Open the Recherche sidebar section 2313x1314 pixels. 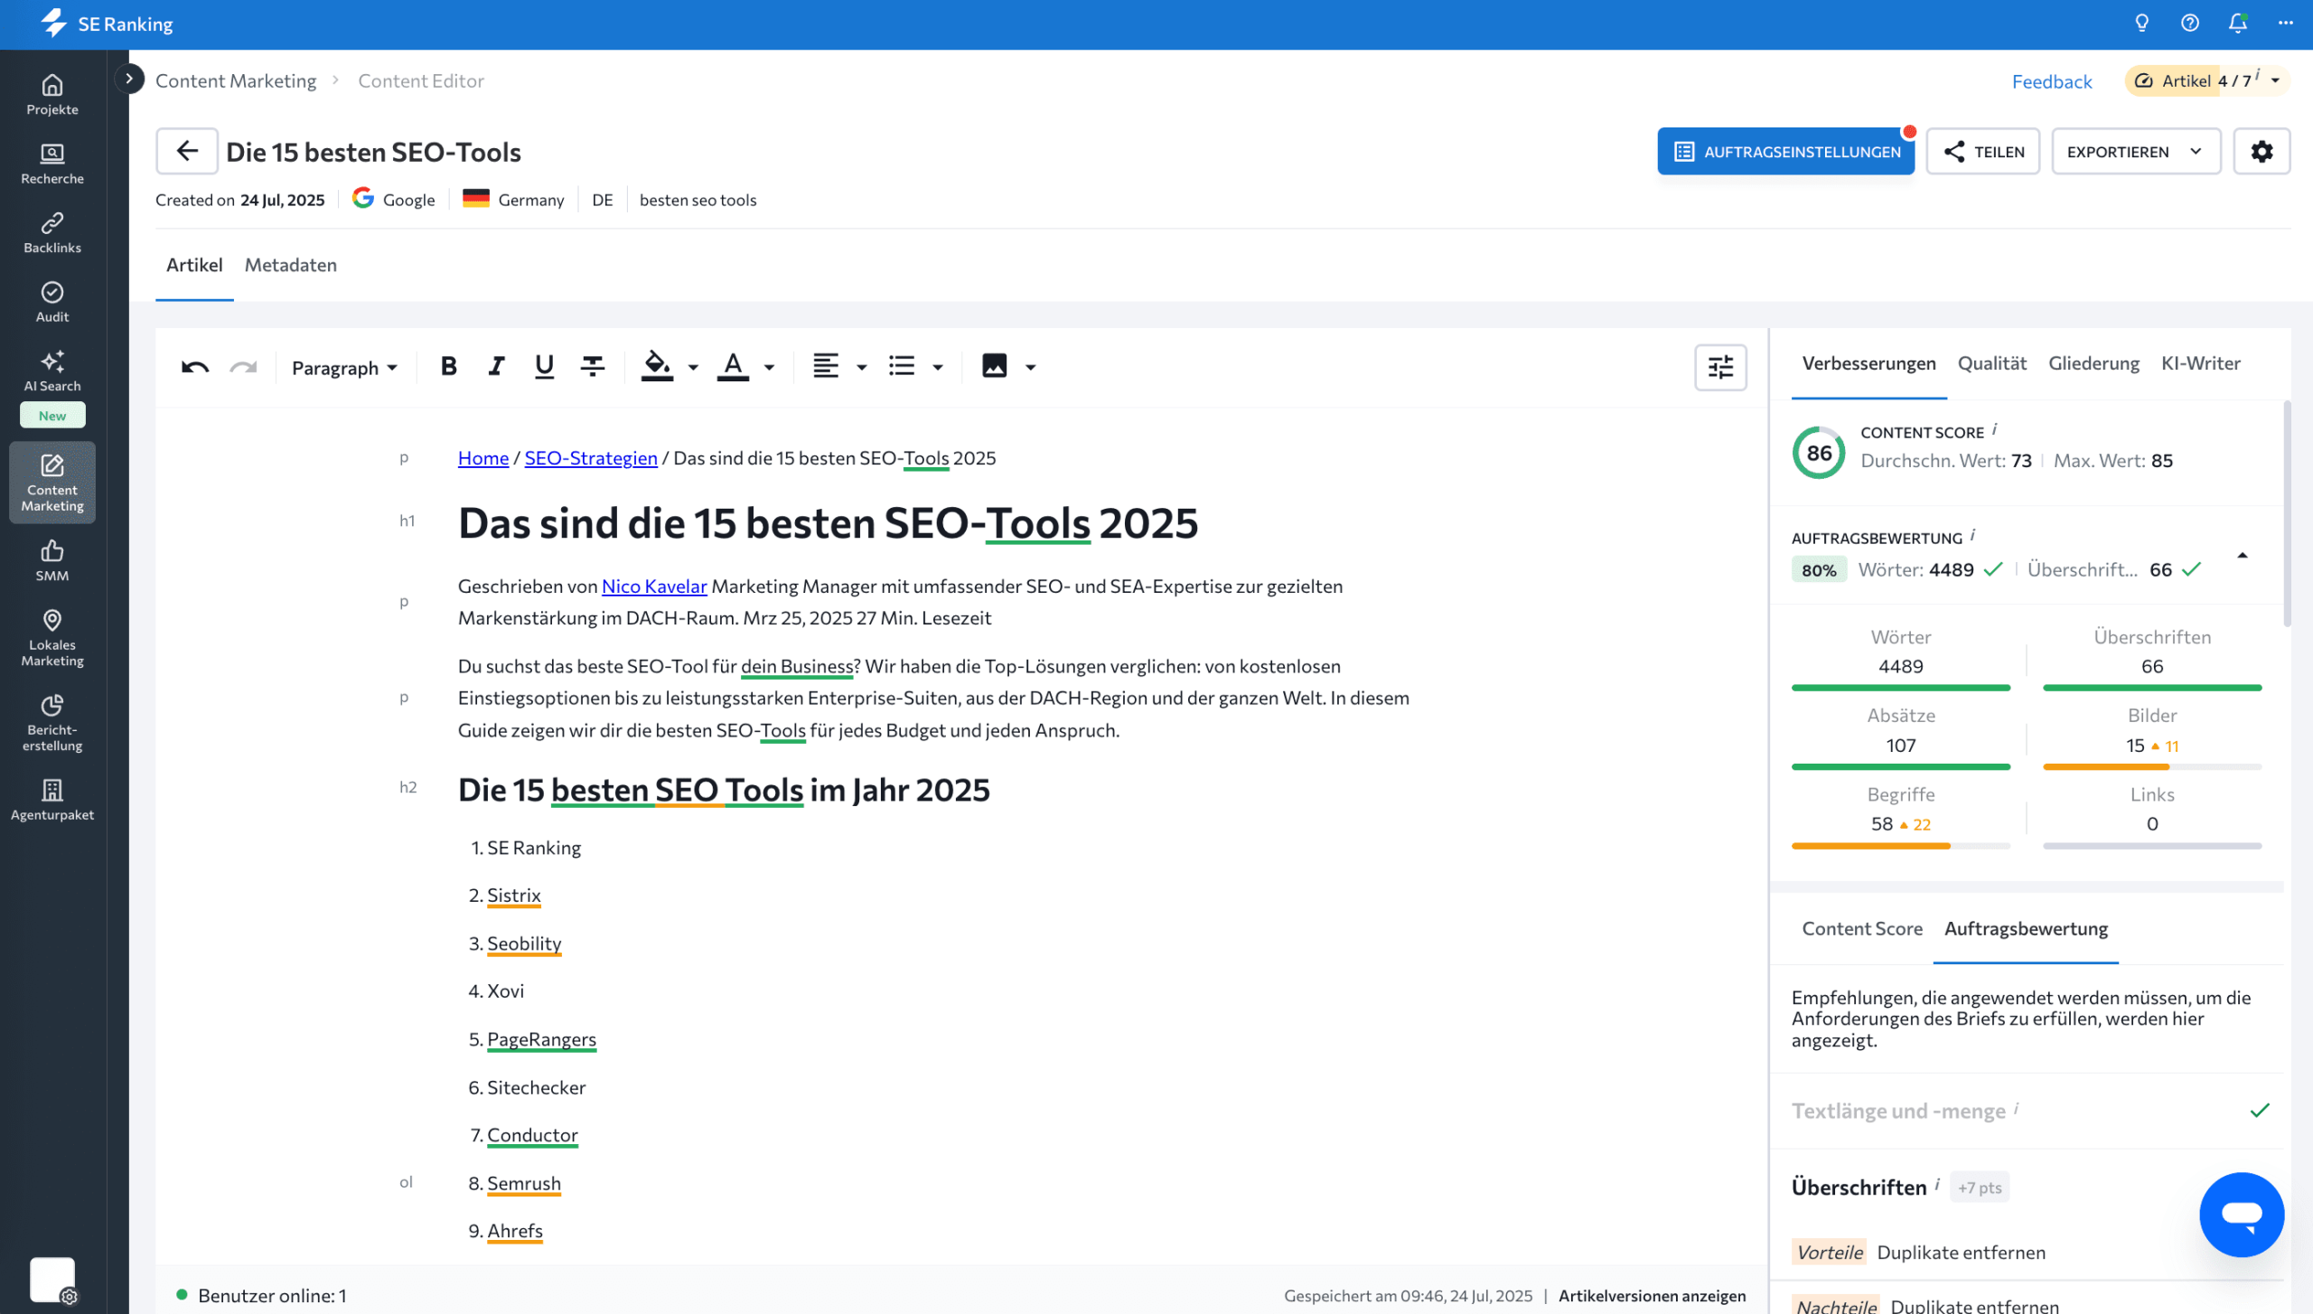pyautogui.click(x=52, y=164)
